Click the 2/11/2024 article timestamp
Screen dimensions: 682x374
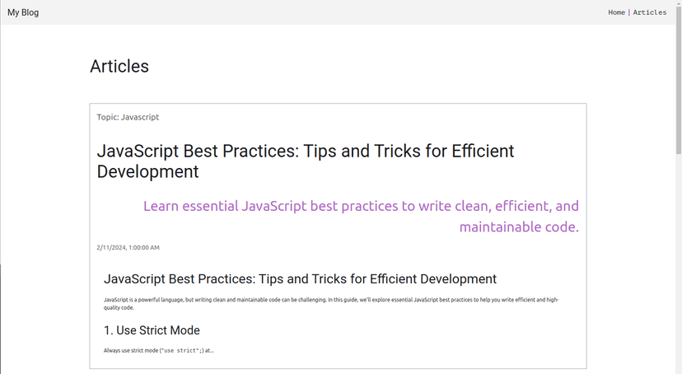[128, 247]
